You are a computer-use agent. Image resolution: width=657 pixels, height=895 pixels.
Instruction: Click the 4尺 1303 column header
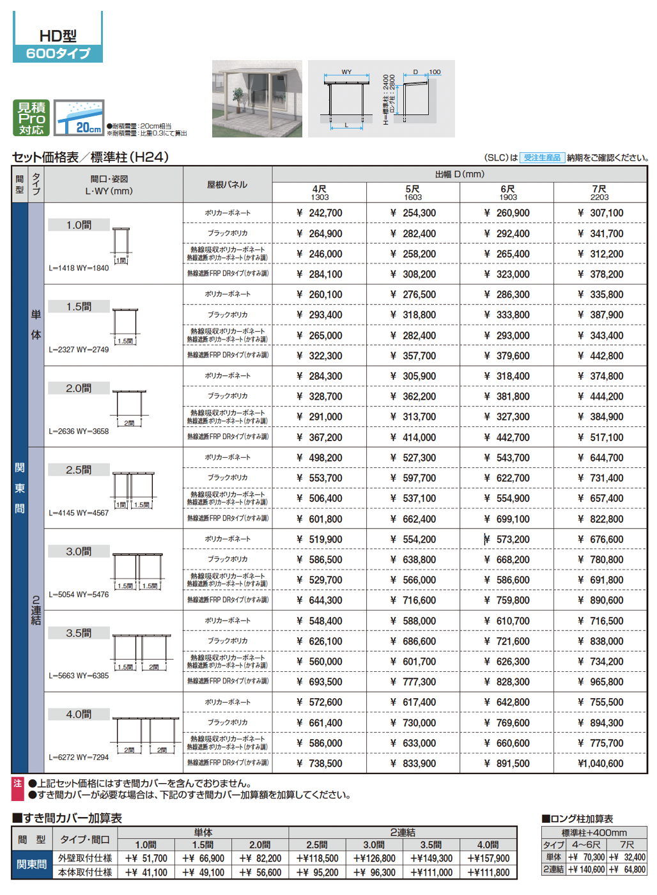point(320,192)
